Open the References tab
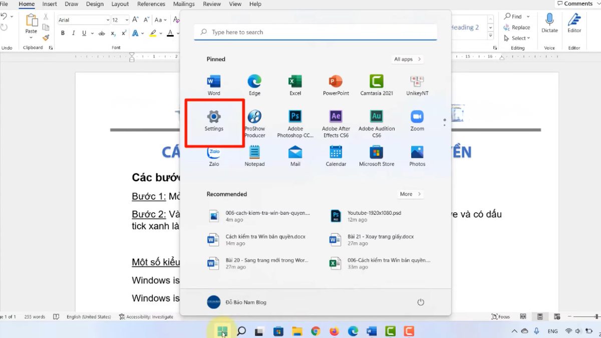601x338 pixels. point(151,4)
